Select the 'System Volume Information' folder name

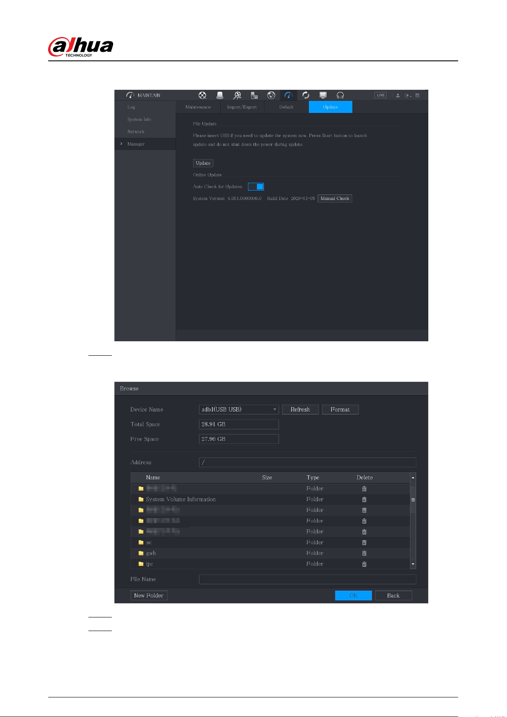click(181, 500)
